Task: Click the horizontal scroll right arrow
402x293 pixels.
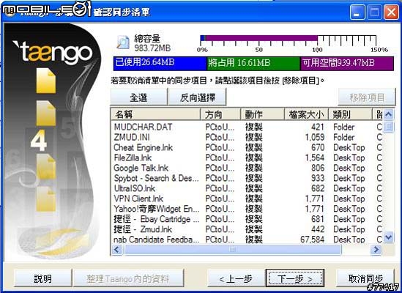Action: (x=376, y=249)
